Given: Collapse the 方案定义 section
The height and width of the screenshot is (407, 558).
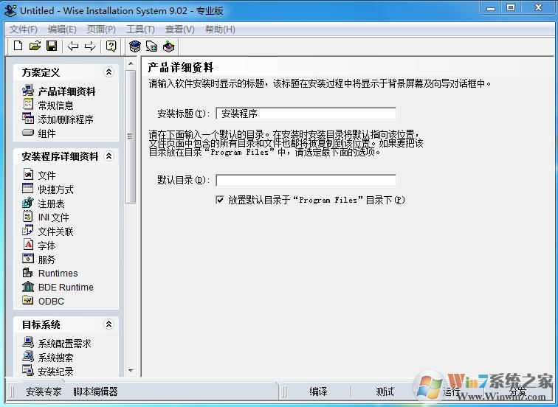Looking at the screenshot, I should point(108,72).
